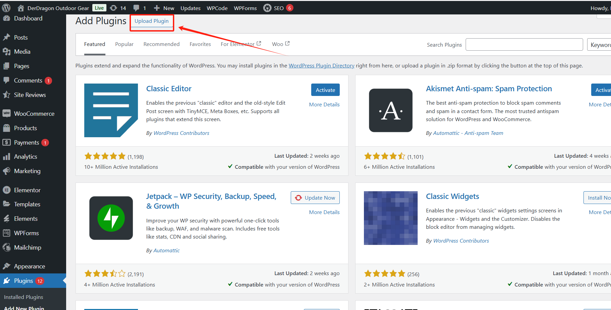The width and height of the screenshot is (611, 310).
Task: Open the comments bubble icon in admin bar
Action: tap(136, 8)
